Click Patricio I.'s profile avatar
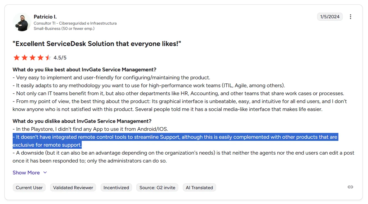Screen dimensions: 368x204 22,22
